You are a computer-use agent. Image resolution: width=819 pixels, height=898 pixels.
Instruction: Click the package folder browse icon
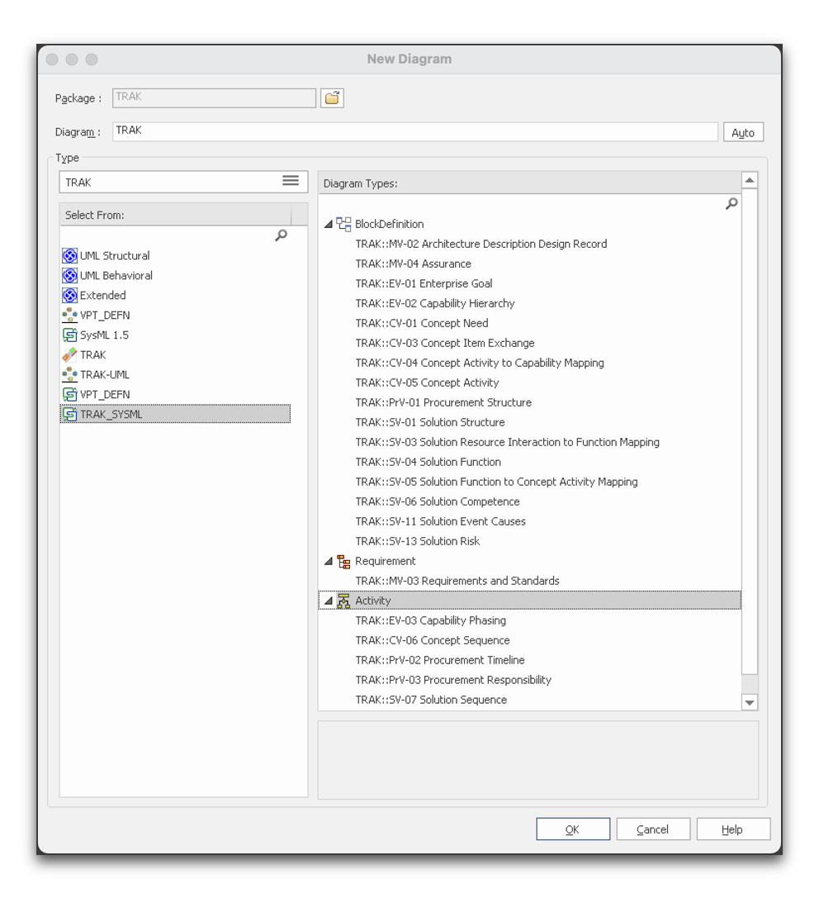coord(332,98)
